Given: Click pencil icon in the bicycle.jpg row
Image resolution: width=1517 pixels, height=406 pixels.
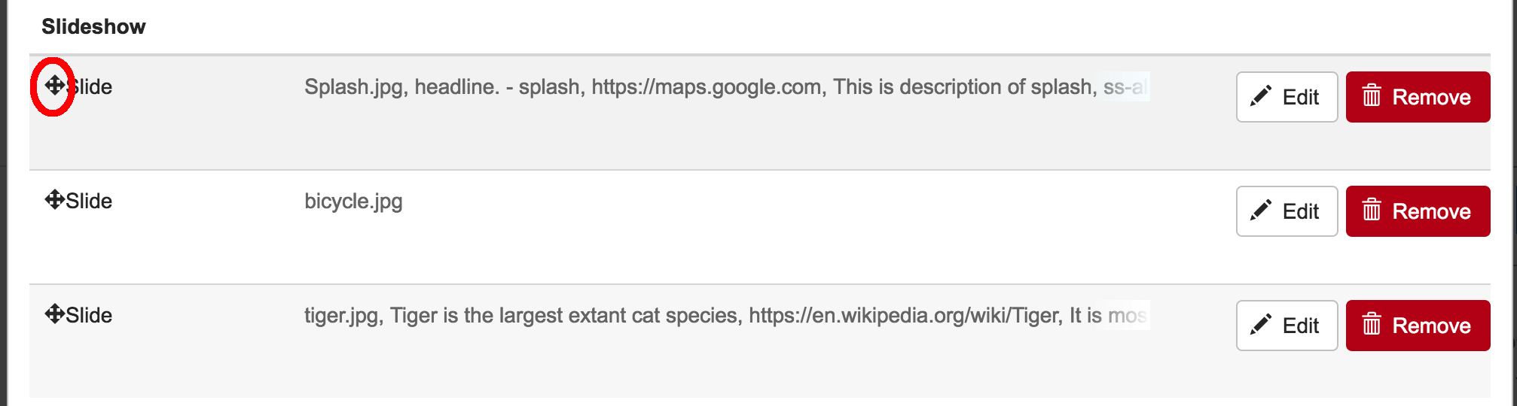Looking at the screenshot, I should point(1261,211).
